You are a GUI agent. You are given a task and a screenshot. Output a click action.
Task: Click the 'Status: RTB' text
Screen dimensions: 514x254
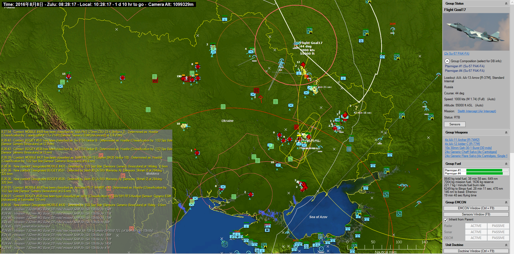(452, 117)
